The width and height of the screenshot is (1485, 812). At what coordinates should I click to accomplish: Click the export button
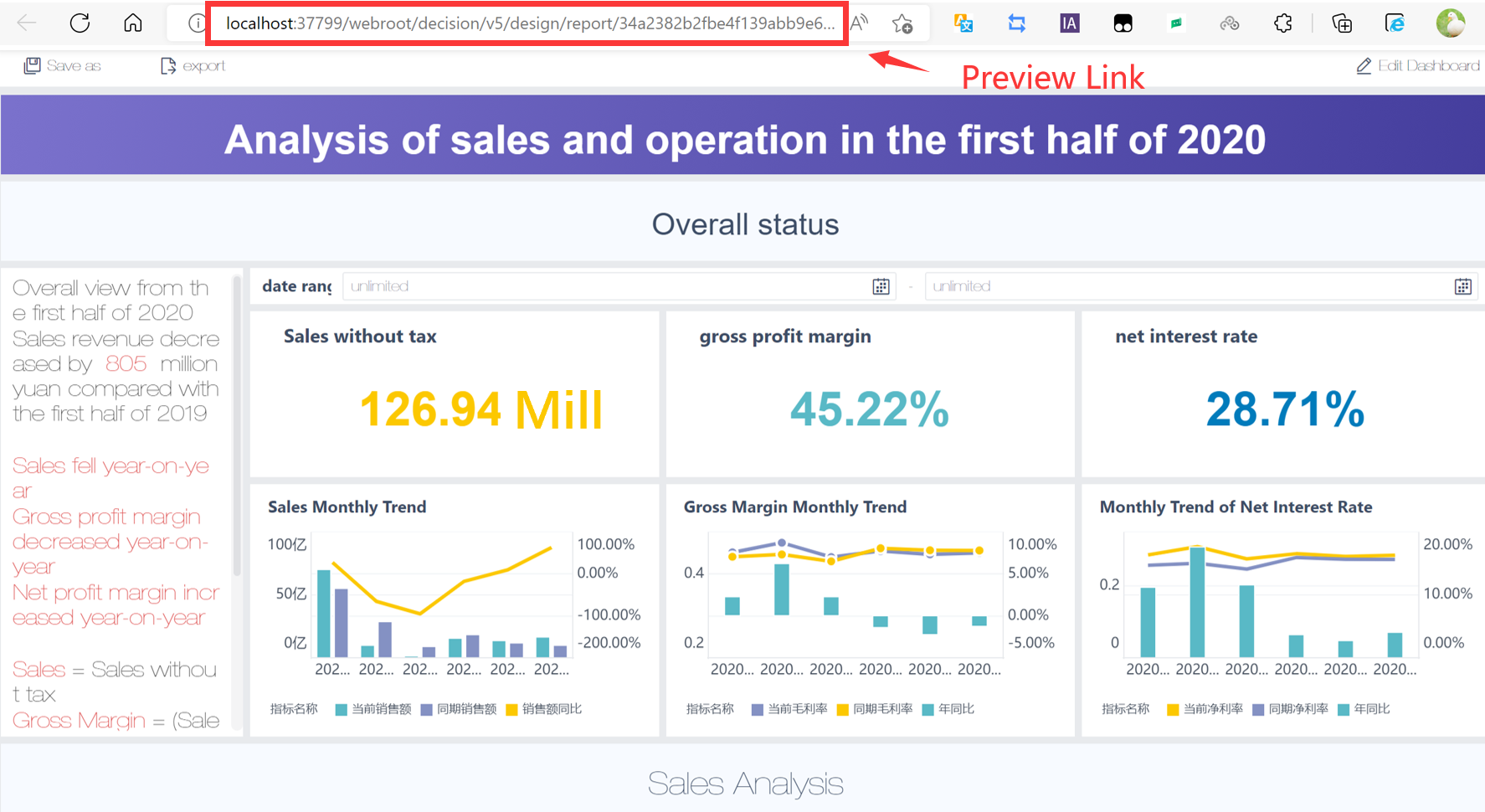pos(193,65)
